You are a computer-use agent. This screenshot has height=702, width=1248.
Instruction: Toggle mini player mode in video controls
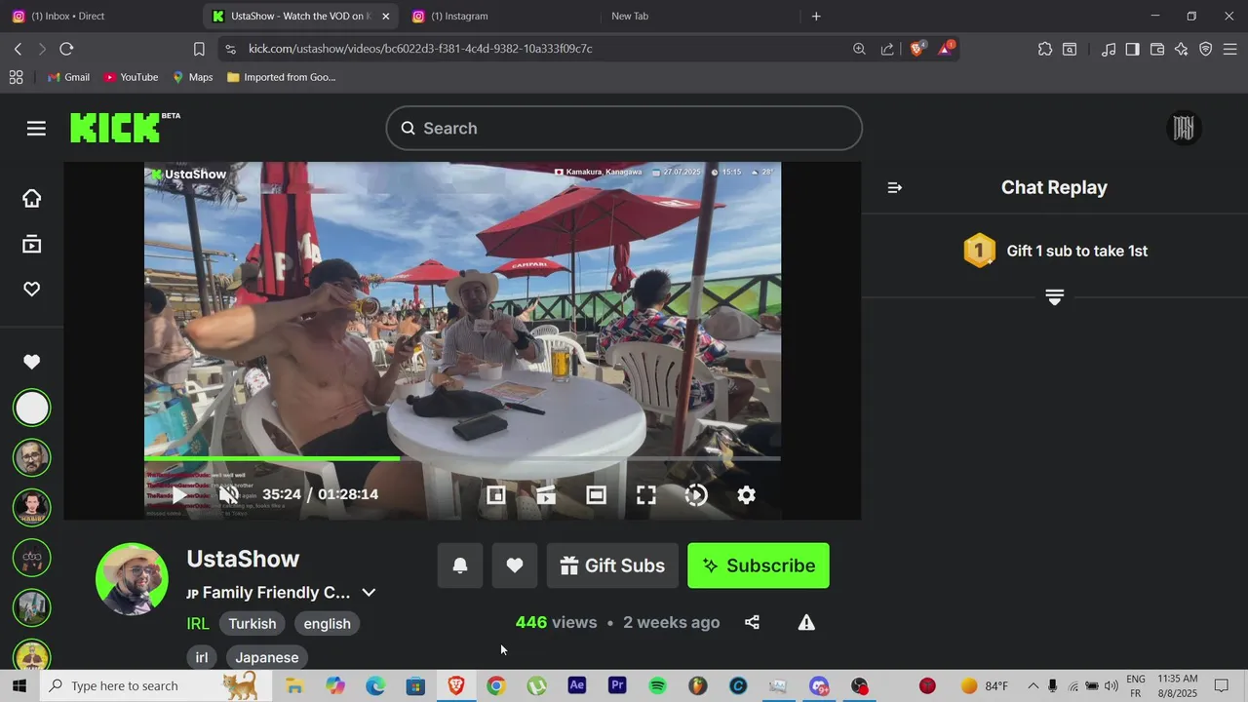[496, 495]
